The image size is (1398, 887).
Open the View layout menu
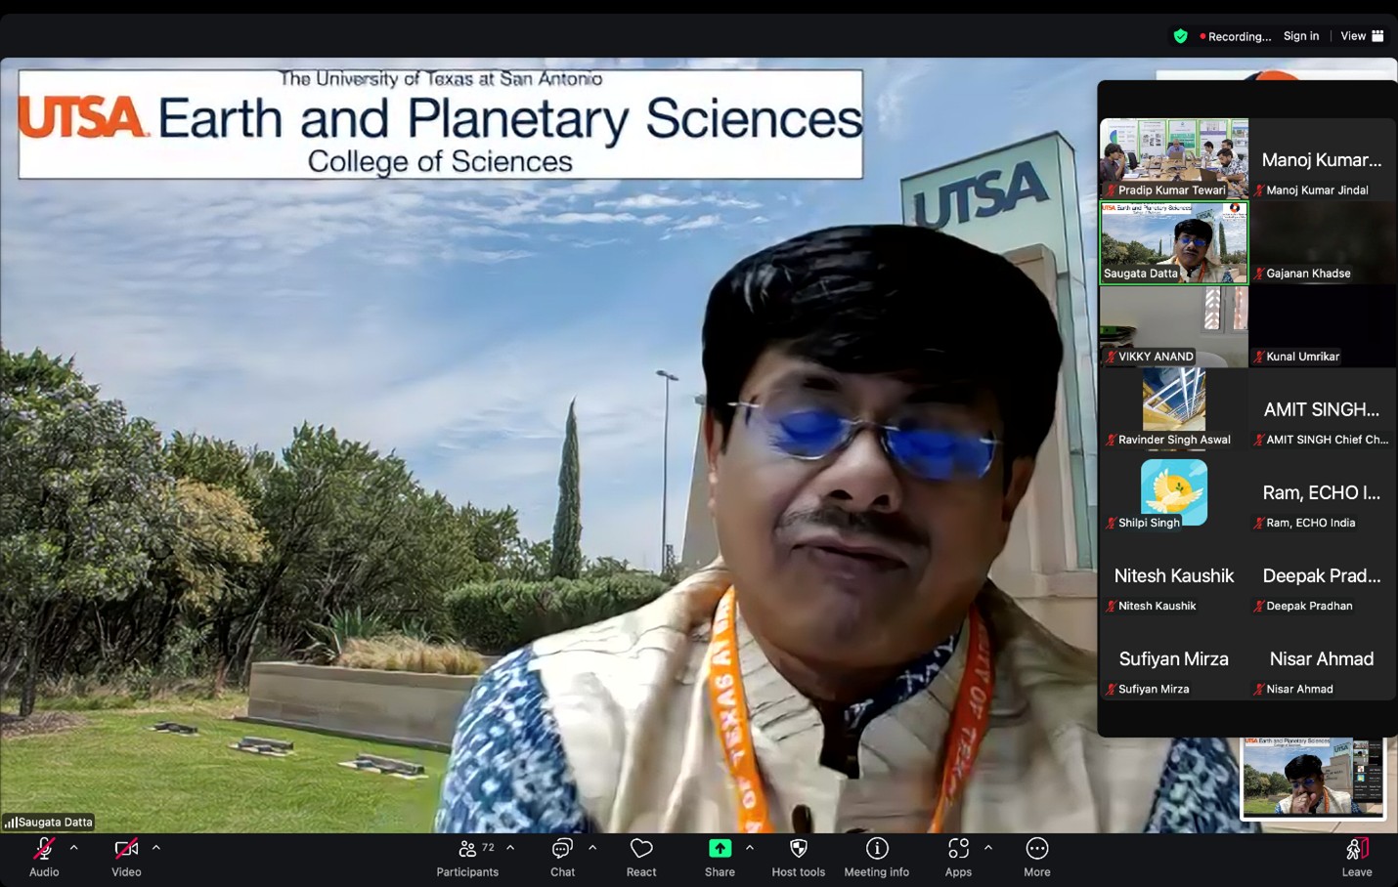(1362, 36)
